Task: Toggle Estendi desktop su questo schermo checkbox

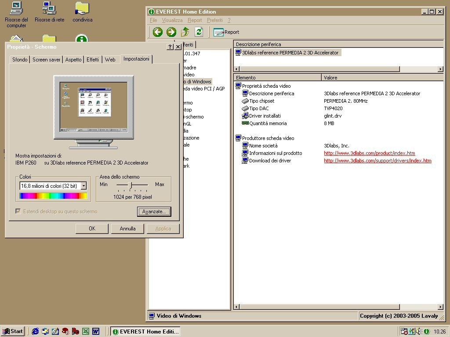Action: [18, 211]
